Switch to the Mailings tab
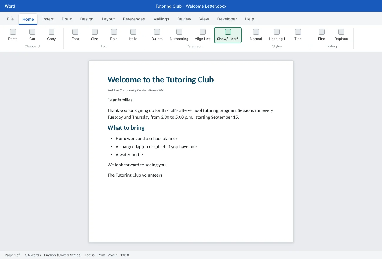Viewport: 382px width, 259px height. (x=161, y=19)
